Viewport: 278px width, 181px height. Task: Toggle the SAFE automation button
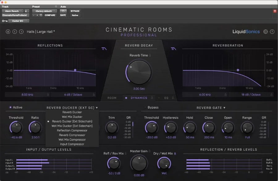pos(63,15)
